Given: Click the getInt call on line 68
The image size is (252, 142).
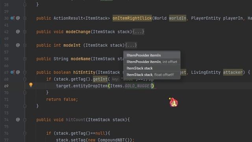Looking at the screenshot, I should tap(100, 79).
